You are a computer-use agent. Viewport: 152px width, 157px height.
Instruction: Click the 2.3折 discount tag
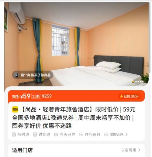click(36, 96)
